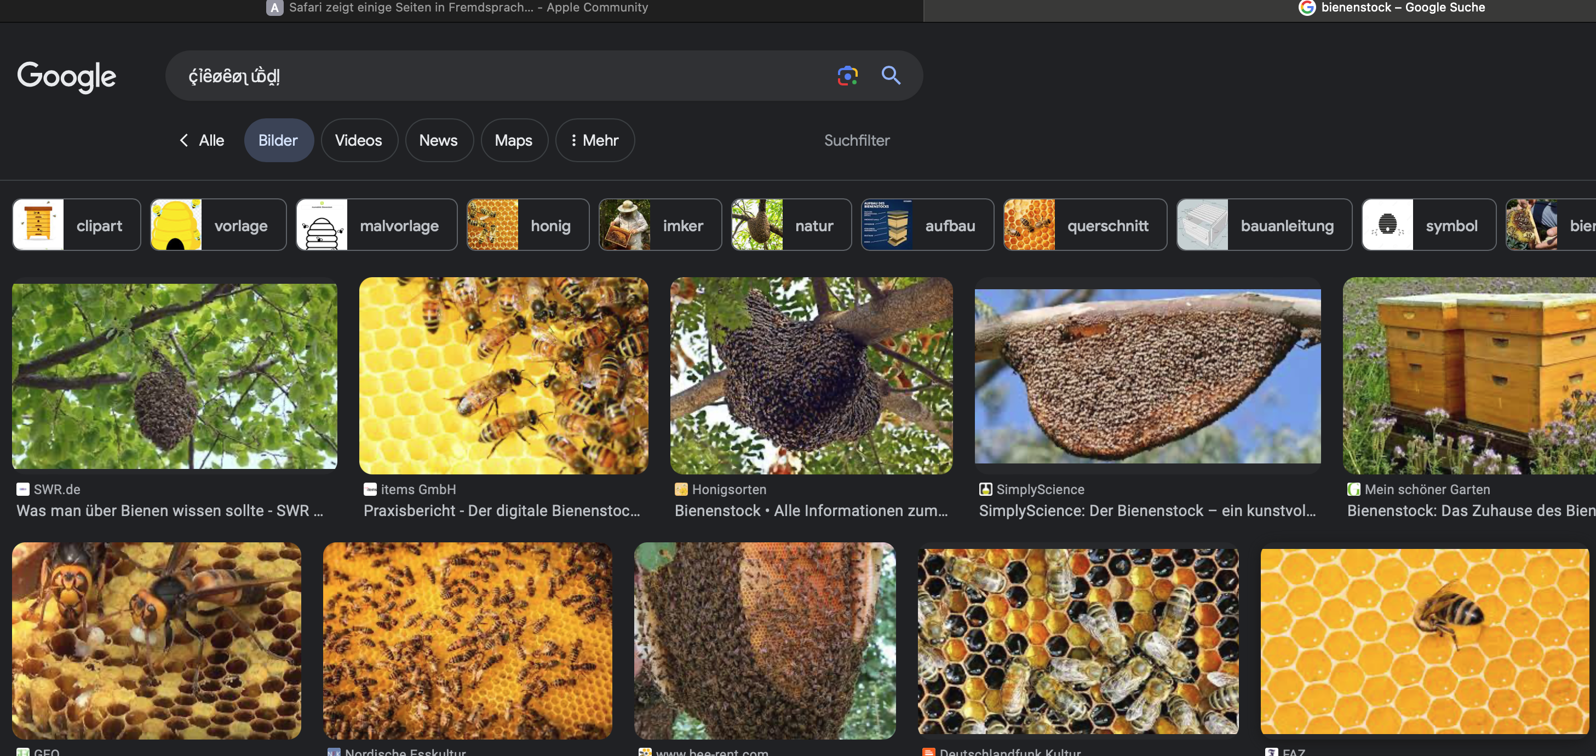Switch to the Videos tab

[358, 141]
